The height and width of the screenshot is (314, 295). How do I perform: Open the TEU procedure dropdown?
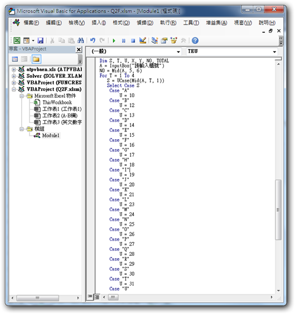[274, 51]
